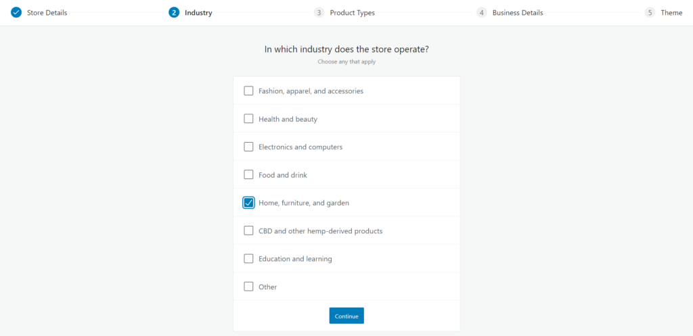Open the Product Types step label
The width and height of the screenshot is (693, 336).
pos(352,13)
